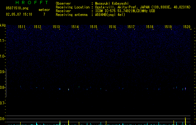Click the 1518 time axis marker
The height and width of the screenshot is (125, 196).
pos(150,27)
